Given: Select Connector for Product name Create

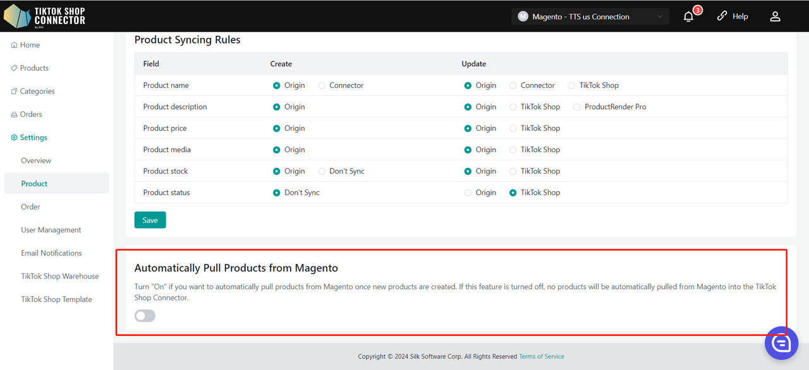Looking at the screenshot, I should (322, 85).
